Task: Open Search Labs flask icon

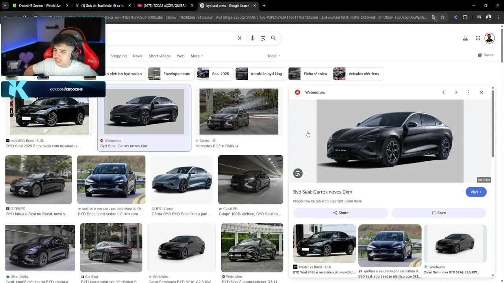Action: click(x=465, y=38)
